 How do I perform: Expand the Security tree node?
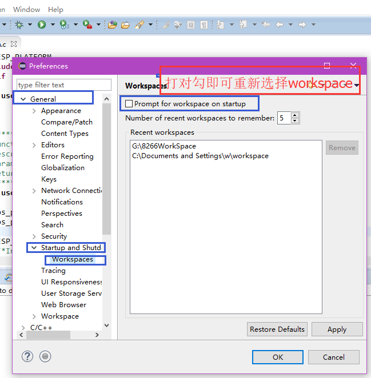pyautogui.click(x=34, y=236)
